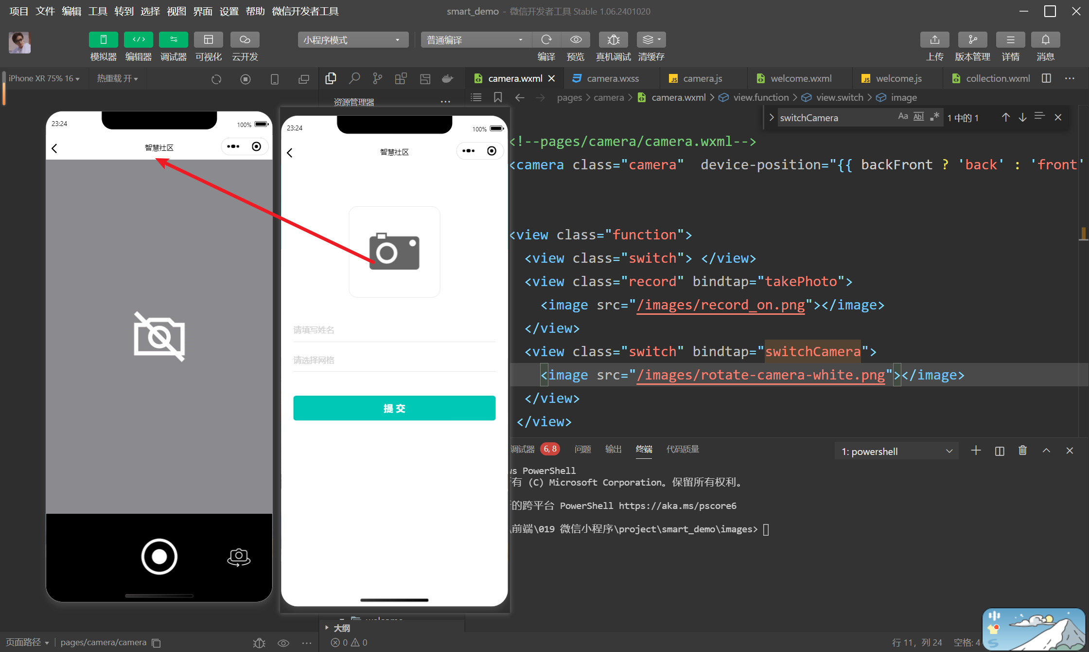Tap the rotate-camera icon in simulator
Image resolution: width=1089 pixels, height=652 pixels.
coord(239,557)
